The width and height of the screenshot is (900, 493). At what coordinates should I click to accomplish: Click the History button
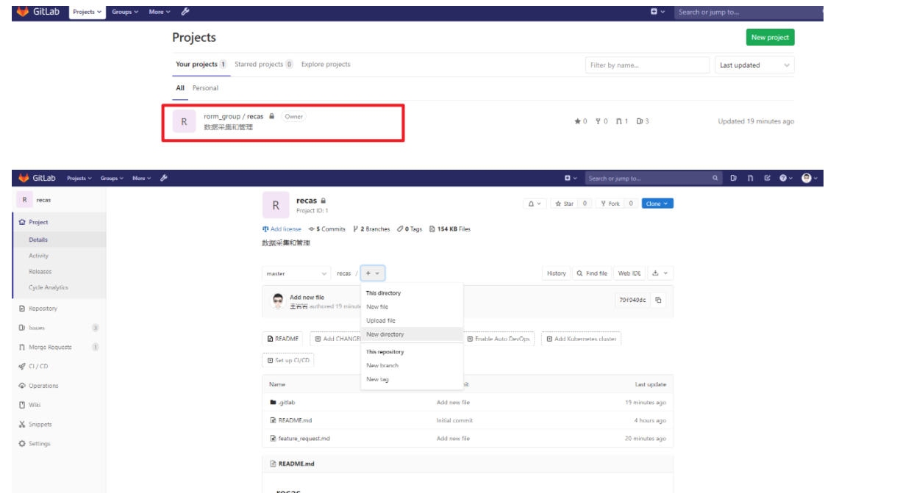tap(557, 273)
